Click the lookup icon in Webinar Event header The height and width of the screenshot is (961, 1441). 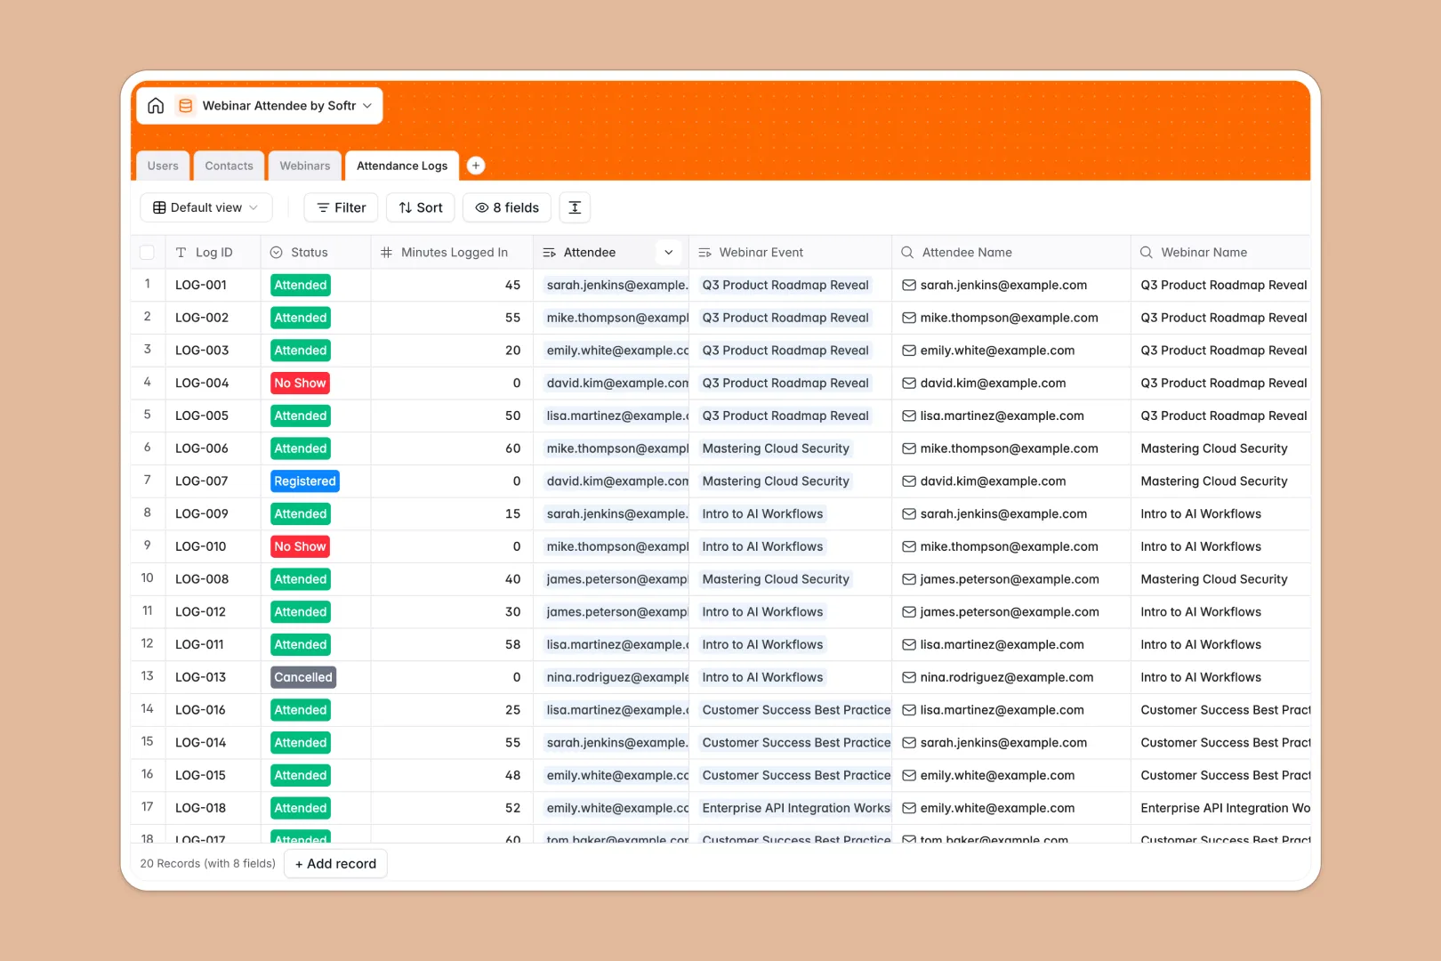point(704,252)
